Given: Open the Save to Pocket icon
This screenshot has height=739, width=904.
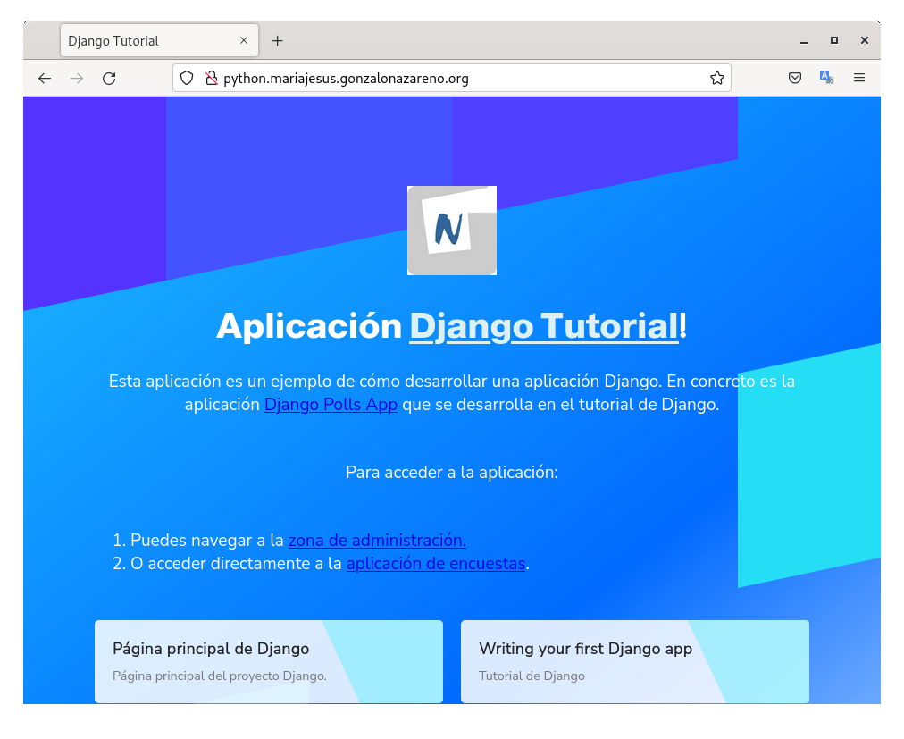Looking at the screenshot, I should click(794, 79).
